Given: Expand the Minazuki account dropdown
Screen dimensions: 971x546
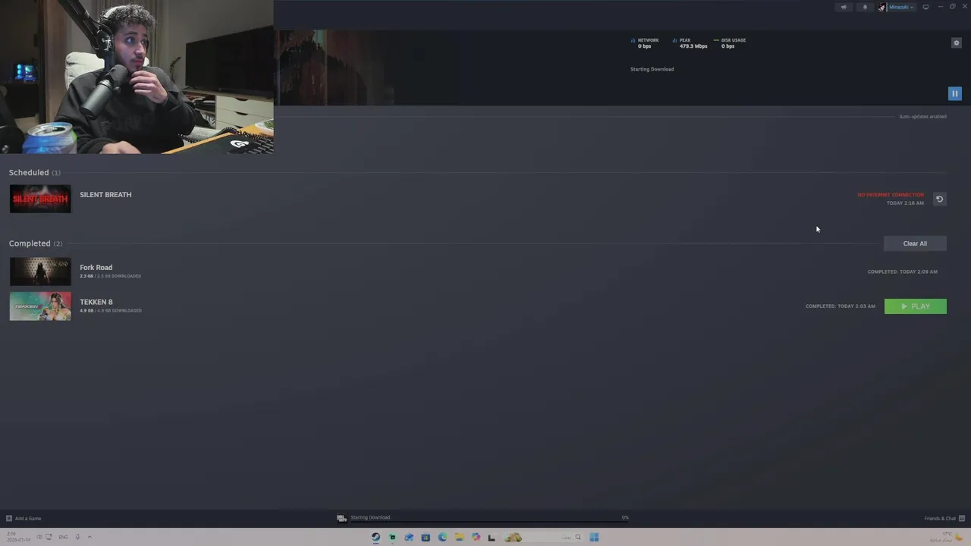Looking at the screenshot, I should tap(901, 7).
